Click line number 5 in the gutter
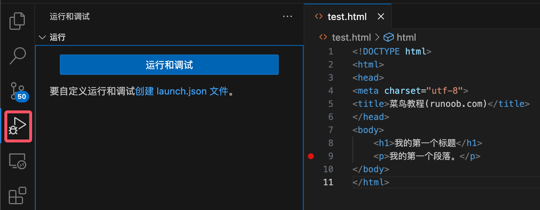540x210 pixels. click(331, 104)
